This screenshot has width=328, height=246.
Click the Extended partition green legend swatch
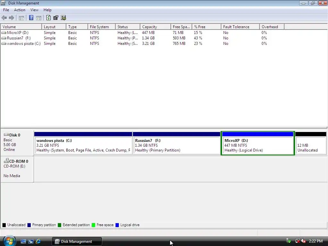pyautogui.click(x=59, y=225)
